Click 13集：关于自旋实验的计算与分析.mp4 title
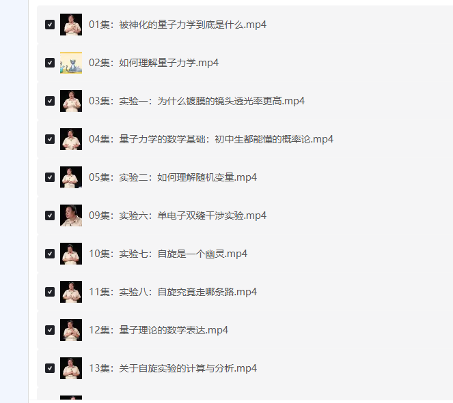 click(x=172, y=368)
